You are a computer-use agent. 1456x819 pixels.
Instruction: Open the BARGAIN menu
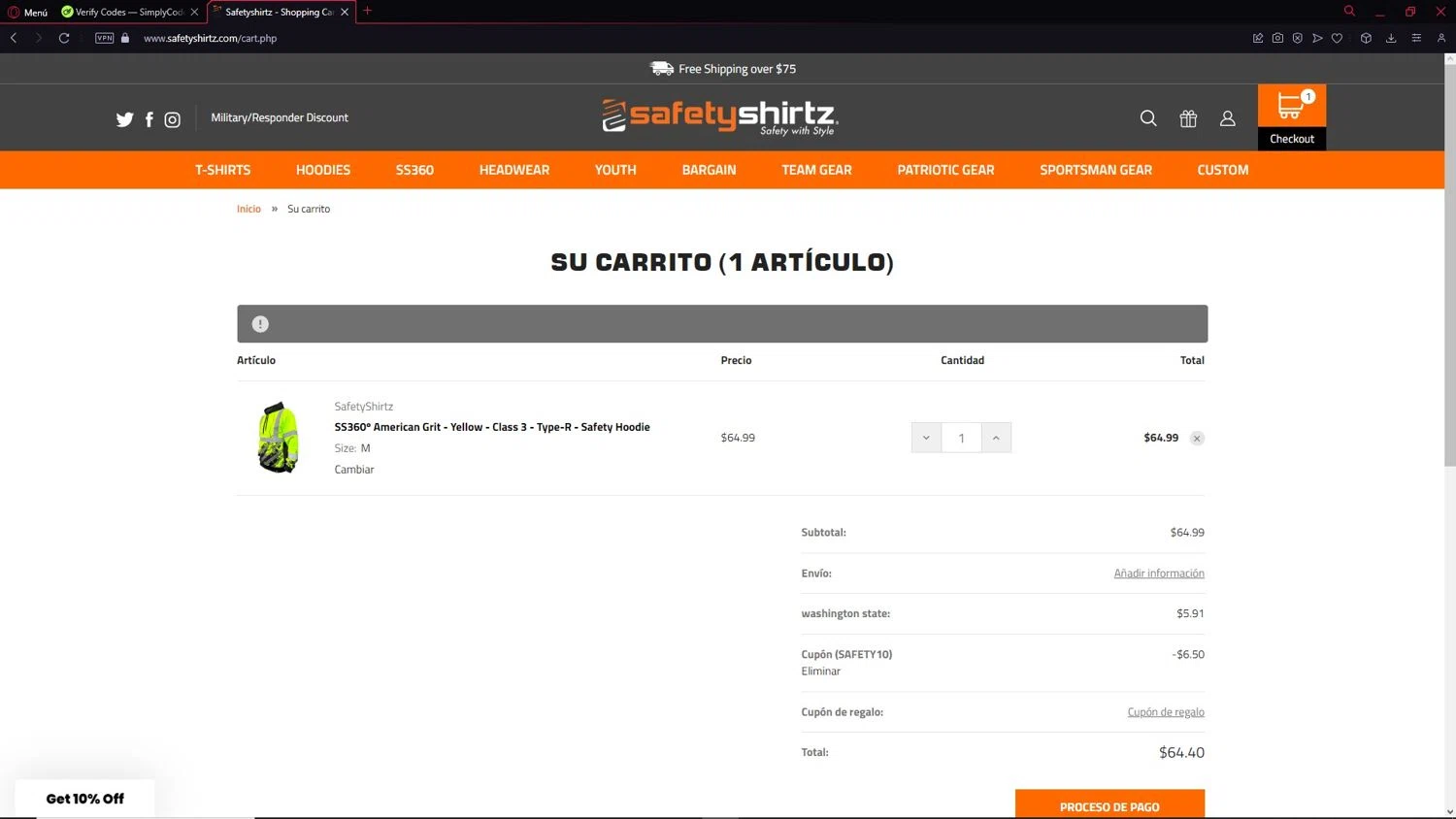tap(709, 170)
